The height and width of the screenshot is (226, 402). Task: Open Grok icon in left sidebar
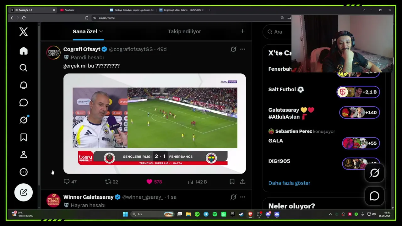coord(24,120)
